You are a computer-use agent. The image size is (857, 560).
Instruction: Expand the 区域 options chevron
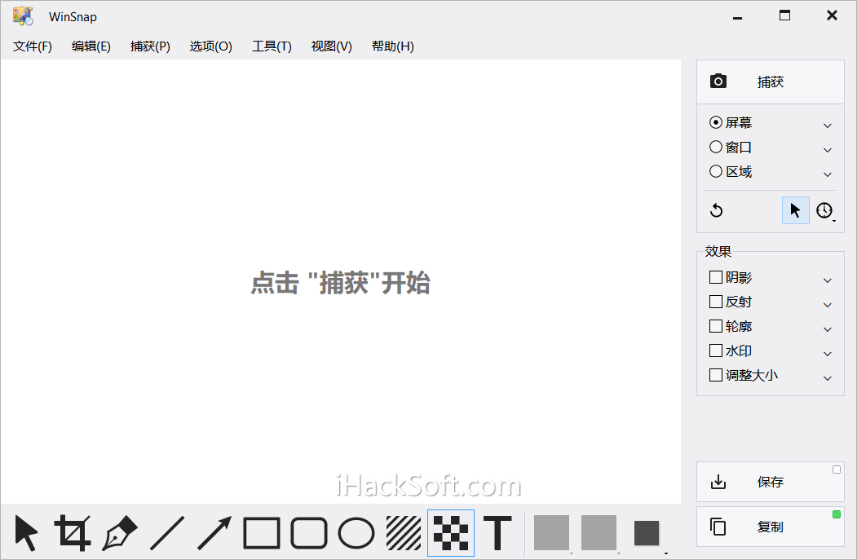coord(828,174)
